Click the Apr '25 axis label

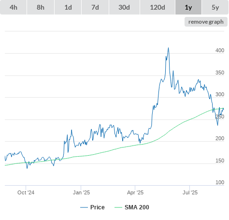pos(135,192)
